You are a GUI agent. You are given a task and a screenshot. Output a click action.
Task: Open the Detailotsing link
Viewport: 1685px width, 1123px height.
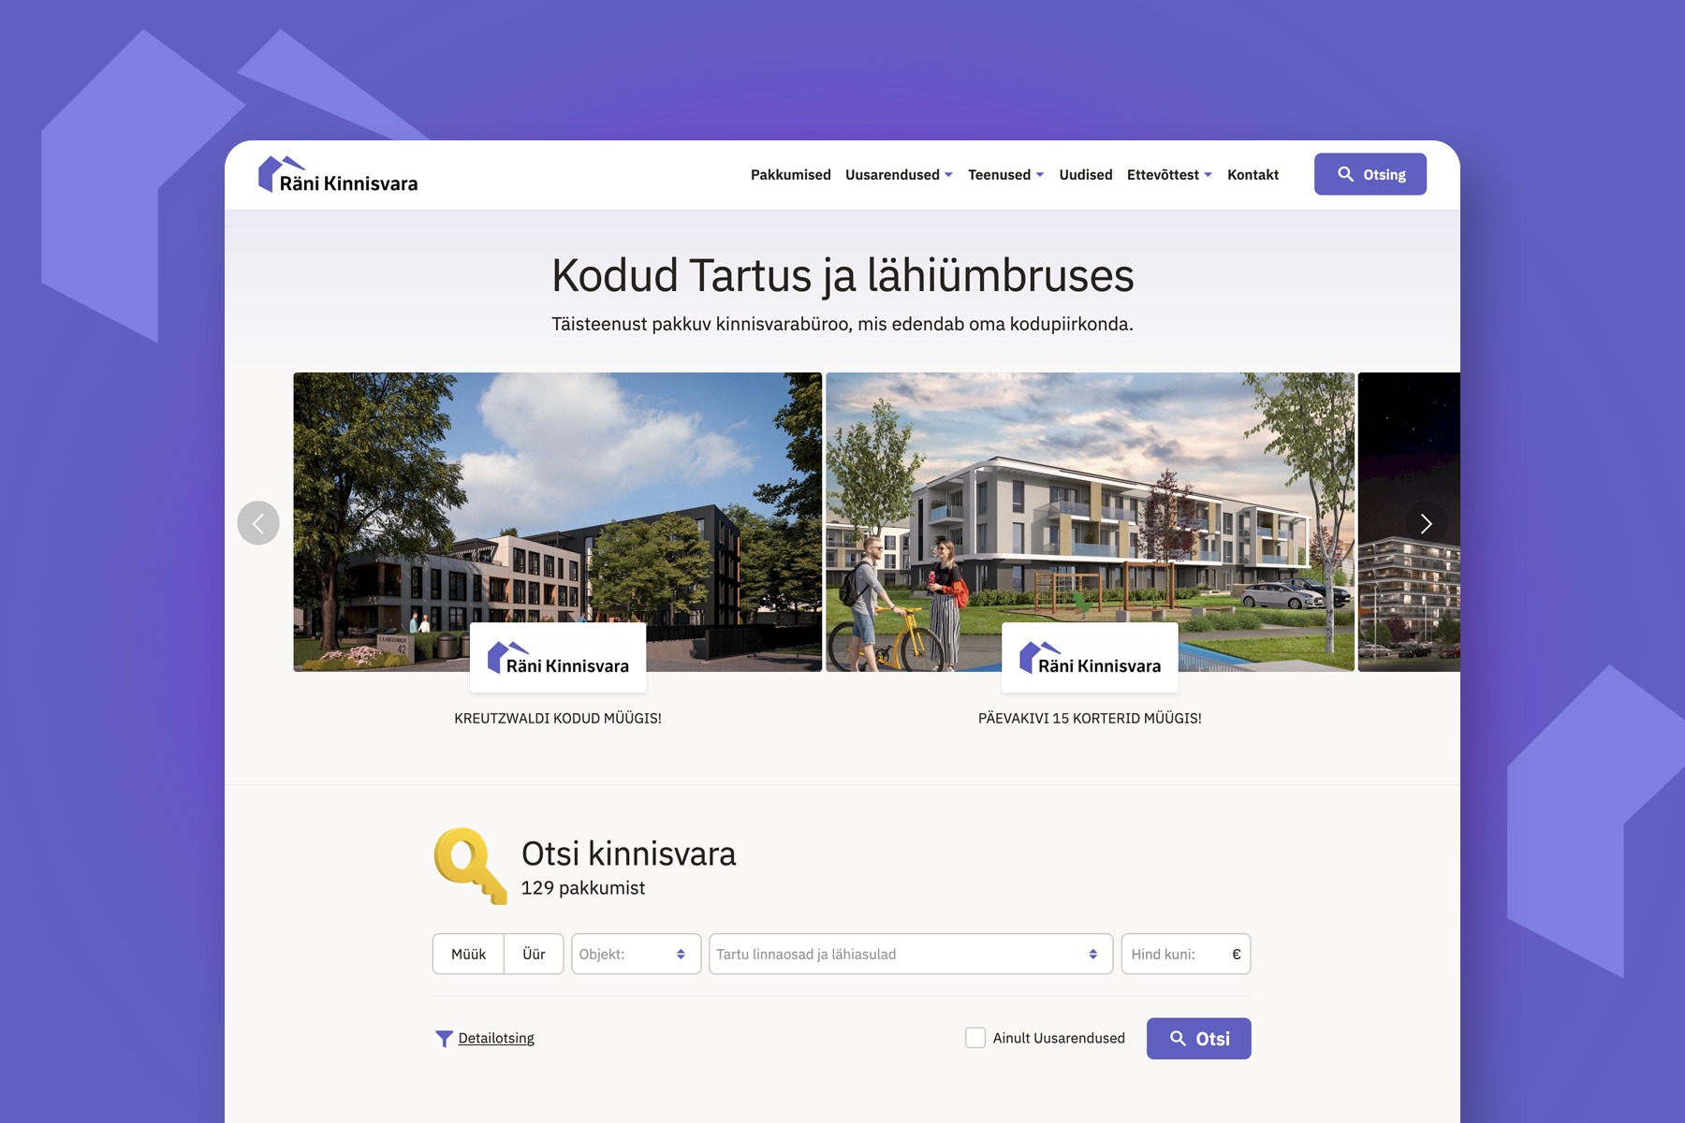tap(496, 1039)
